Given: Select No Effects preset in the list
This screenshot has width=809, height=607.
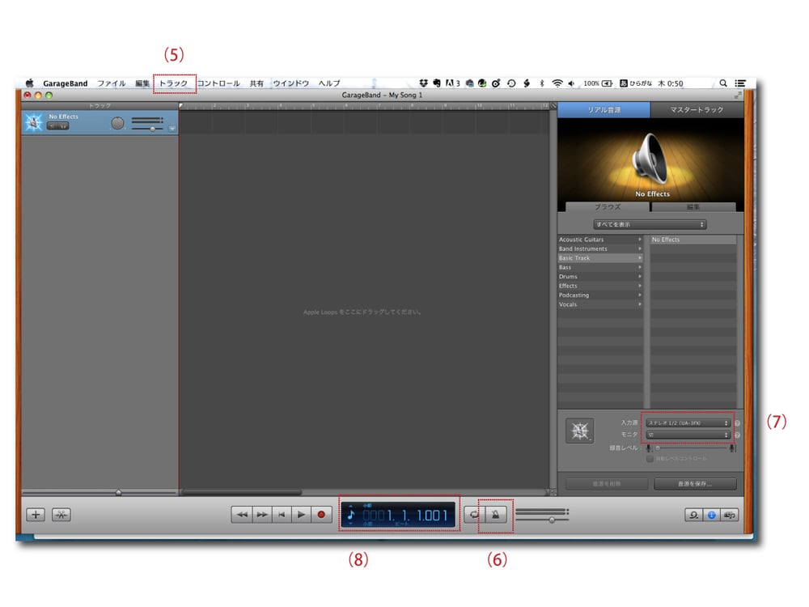Looking at the screenshot, I should [693, 240].
